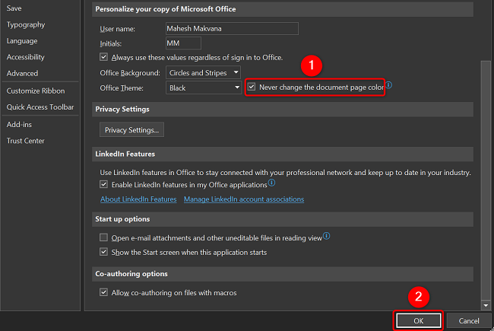
Task: Click info icon beside reading view option
Action: pyautogui.click(x=326, y=237)
